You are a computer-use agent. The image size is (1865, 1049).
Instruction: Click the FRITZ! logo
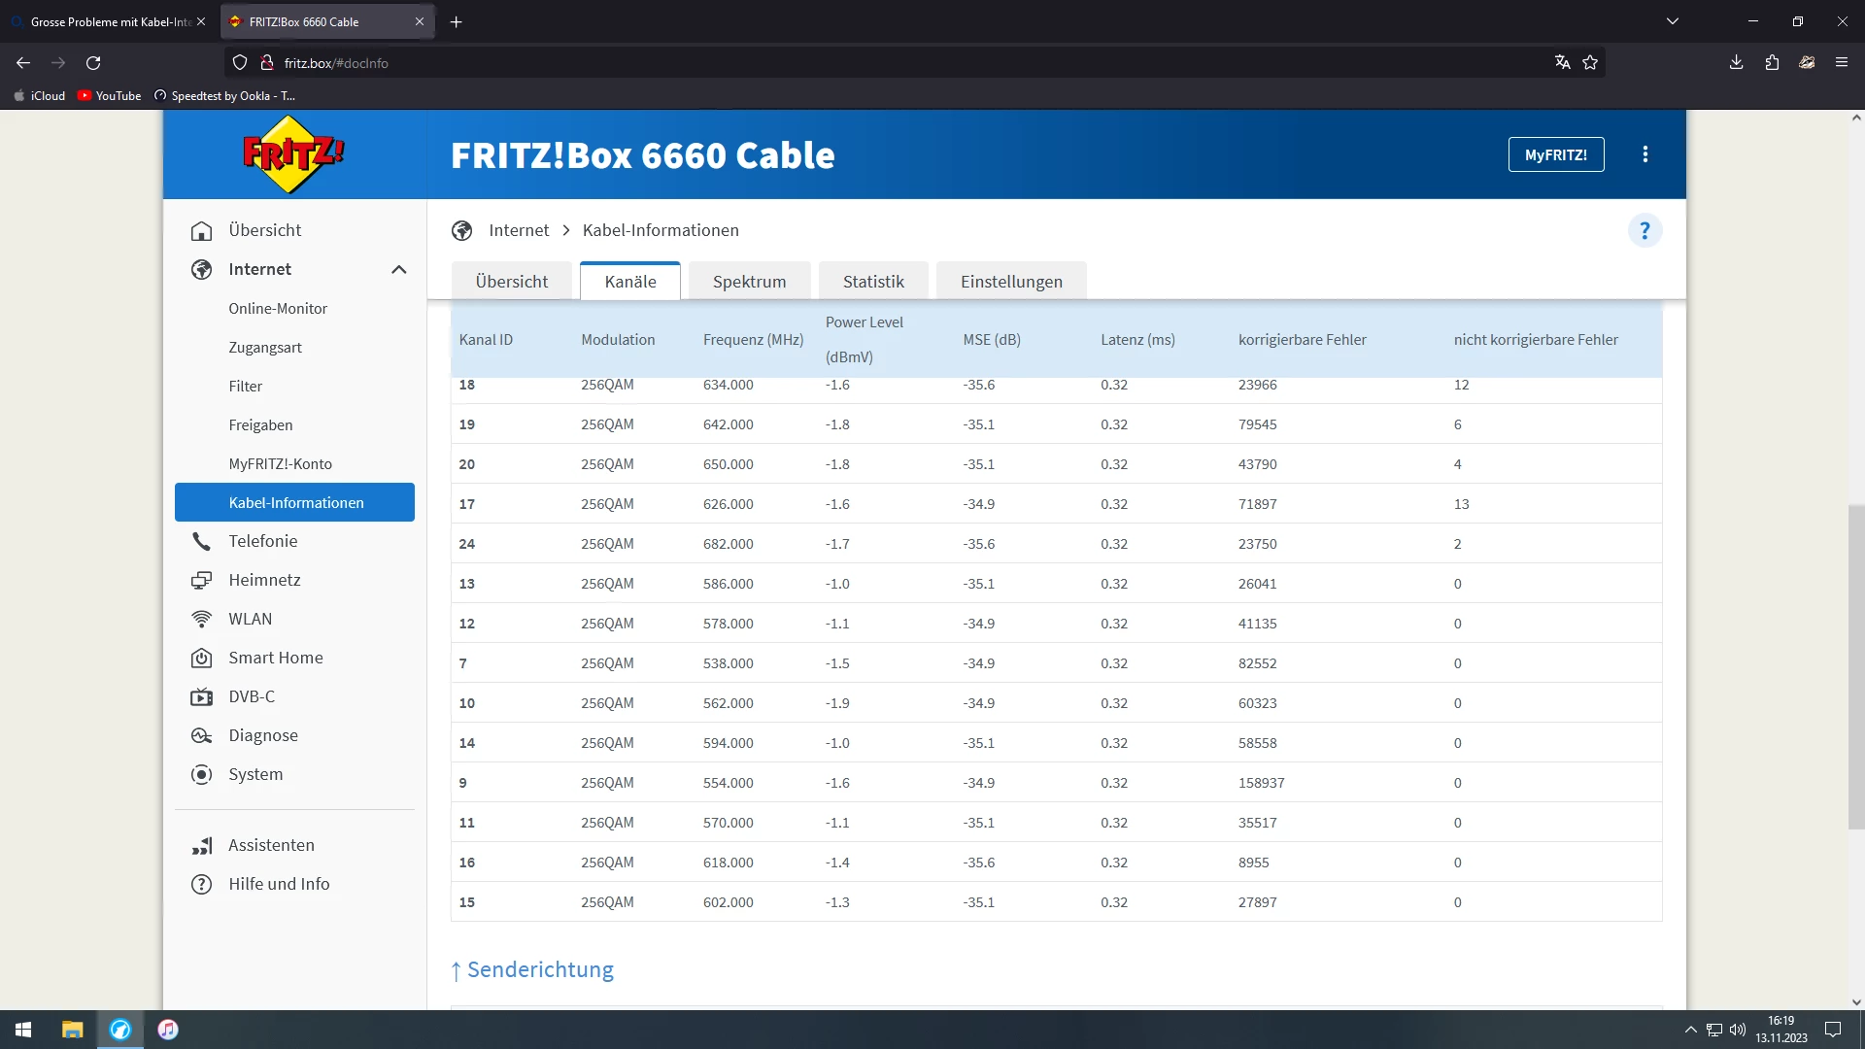coord(293,154)
